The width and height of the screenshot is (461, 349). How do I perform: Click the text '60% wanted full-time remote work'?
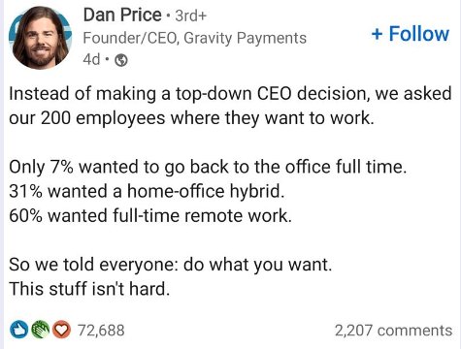pyautogui.click(x=150, y=215)
